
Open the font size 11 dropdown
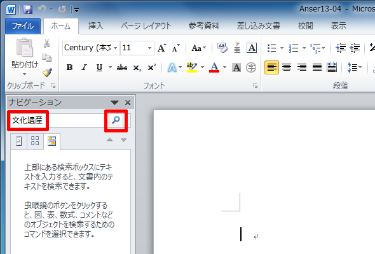149,48
